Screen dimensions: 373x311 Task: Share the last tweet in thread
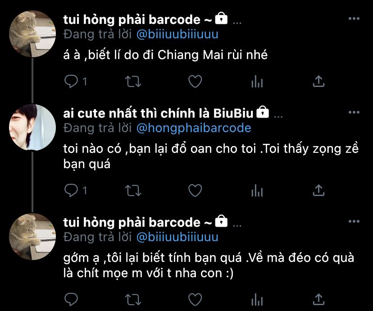coord(318,299)
